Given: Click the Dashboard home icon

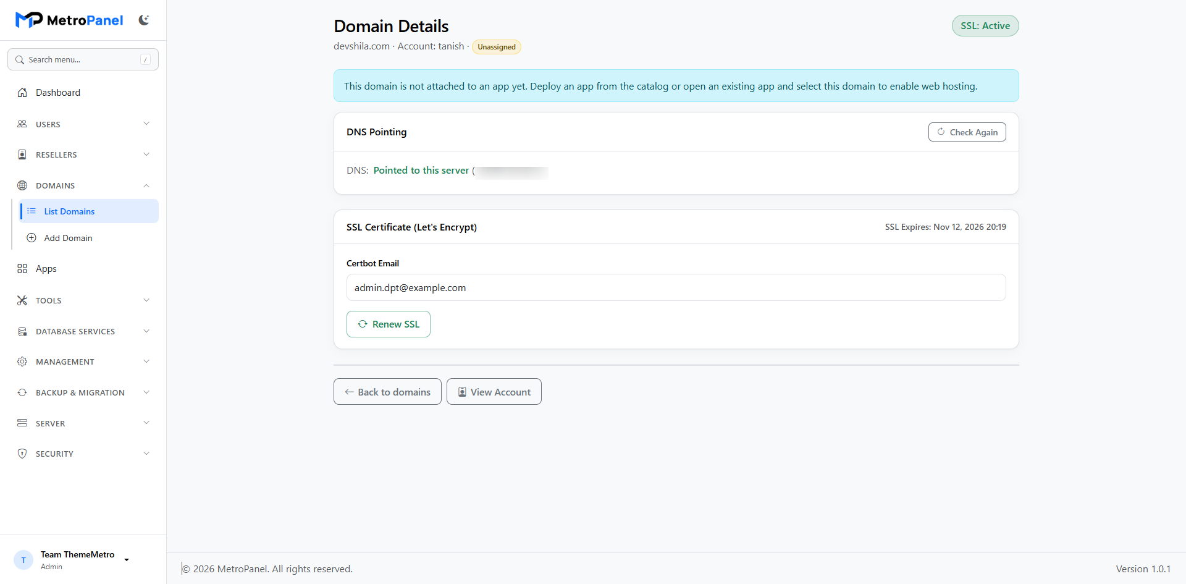Looking at the screenshot, I should pos(22,93).
